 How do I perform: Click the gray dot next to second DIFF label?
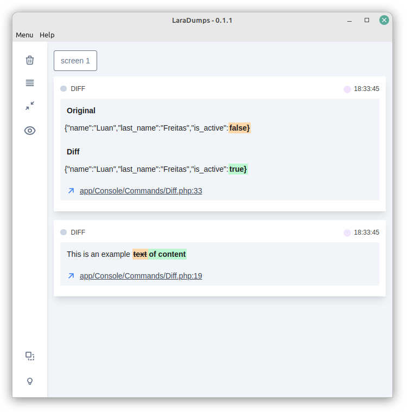tap(63, 232)
